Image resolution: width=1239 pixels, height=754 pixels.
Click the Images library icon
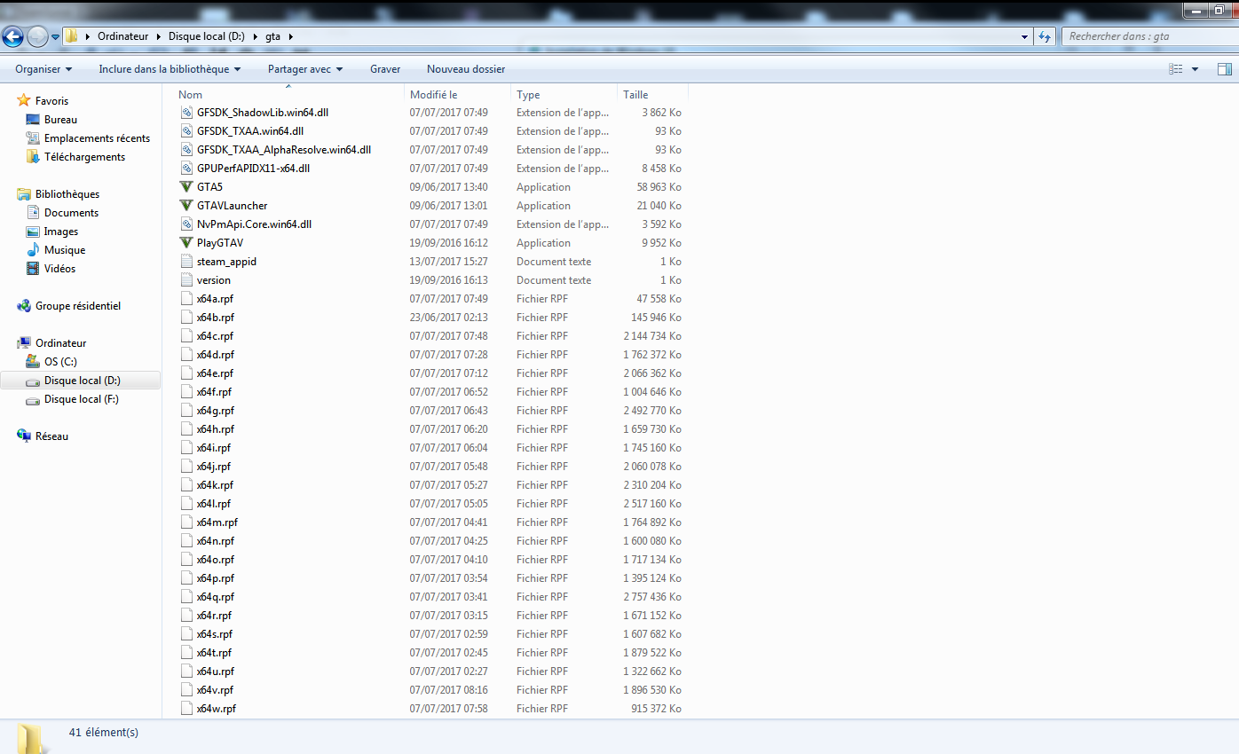tap(33, 232)
